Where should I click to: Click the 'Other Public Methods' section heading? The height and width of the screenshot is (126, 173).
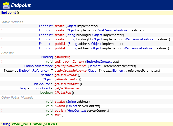(17, 98)
